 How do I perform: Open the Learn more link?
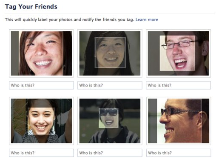(x=147, y=20)
